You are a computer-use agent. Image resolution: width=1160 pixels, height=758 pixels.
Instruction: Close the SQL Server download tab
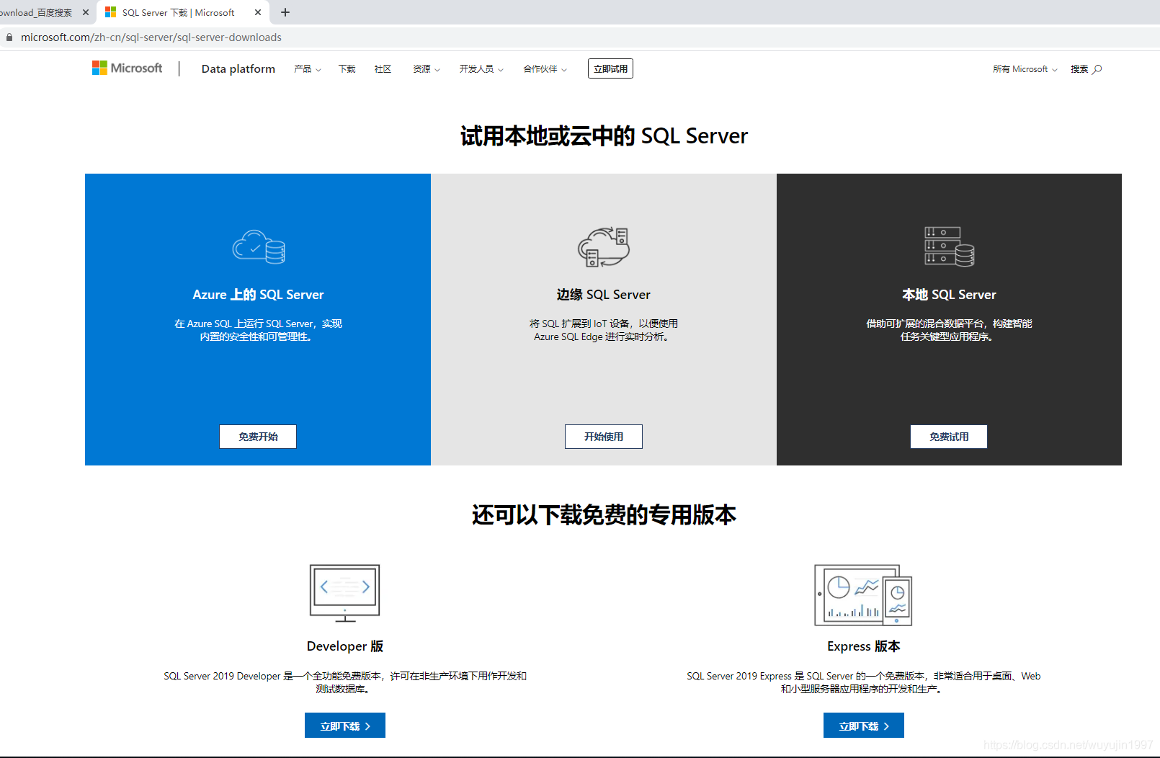click(258, 12)
